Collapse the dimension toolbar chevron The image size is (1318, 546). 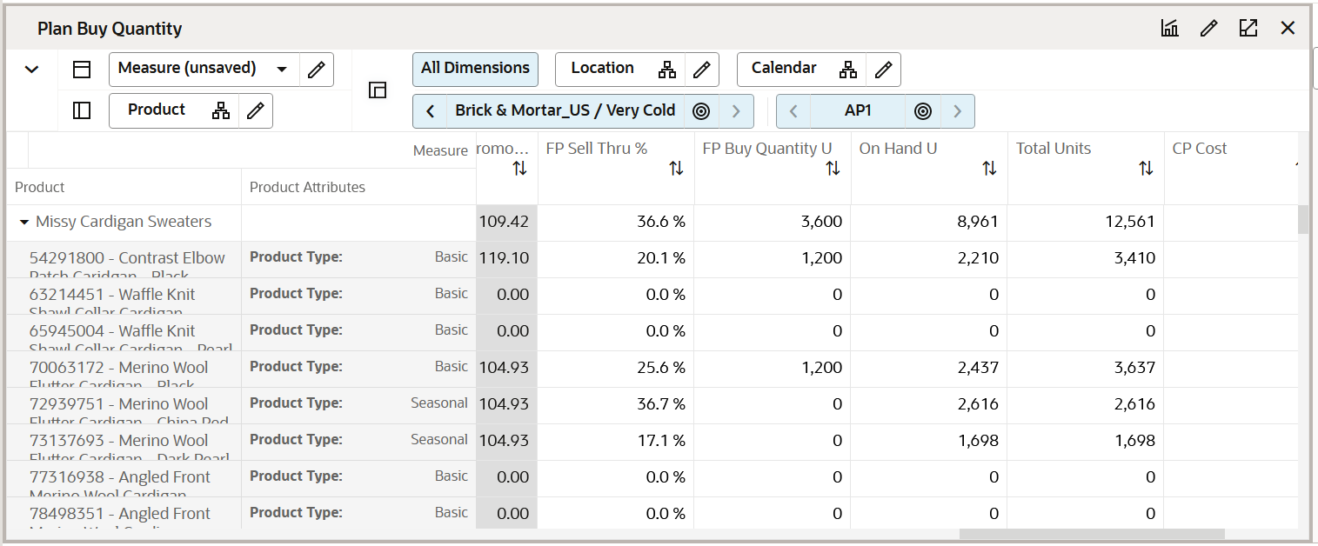[x=31, y=70]
